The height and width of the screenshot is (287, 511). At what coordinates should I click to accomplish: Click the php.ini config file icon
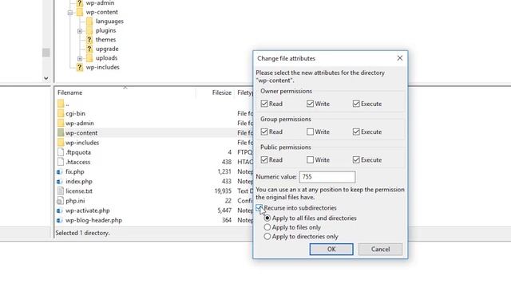pyautogui.click(x=61, y=201)
